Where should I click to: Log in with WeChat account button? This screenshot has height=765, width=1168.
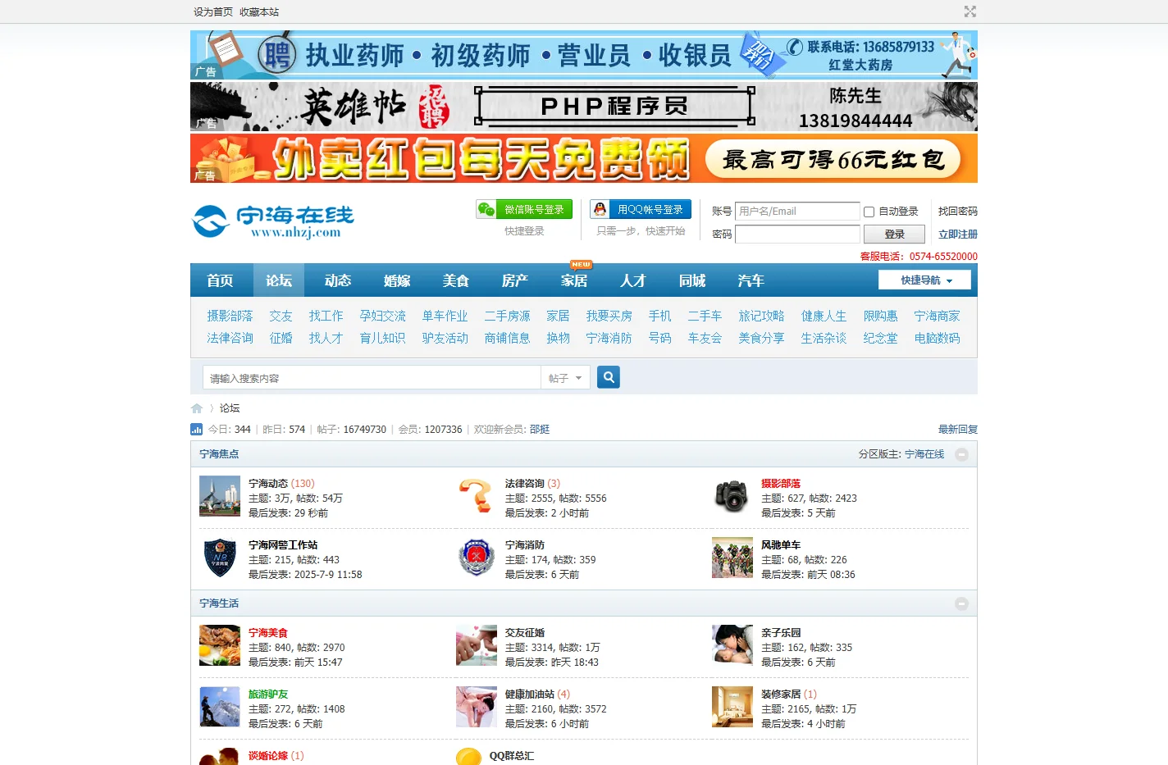pos(524,209)
